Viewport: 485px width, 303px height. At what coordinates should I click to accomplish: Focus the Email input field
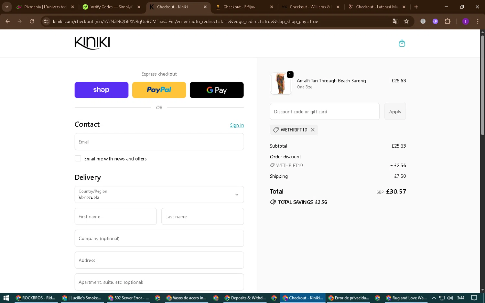pyautogui.click(x=159, y=142)
